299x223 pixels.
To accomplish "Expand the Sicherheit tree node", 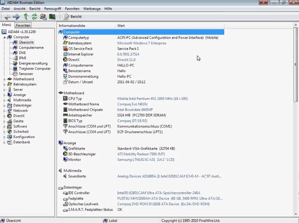I will tap(4, 132).
